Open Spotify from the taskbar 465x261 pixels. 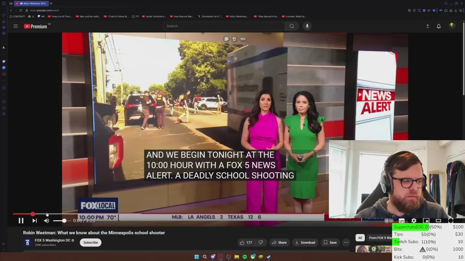pyautogui.click(x=244, y=257)
